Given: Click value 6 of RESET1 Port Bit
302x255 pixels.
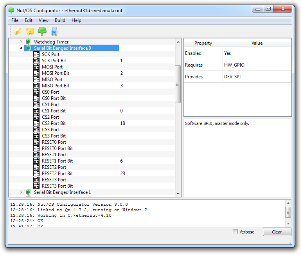Looking at the screenshot, I should 121,161.
